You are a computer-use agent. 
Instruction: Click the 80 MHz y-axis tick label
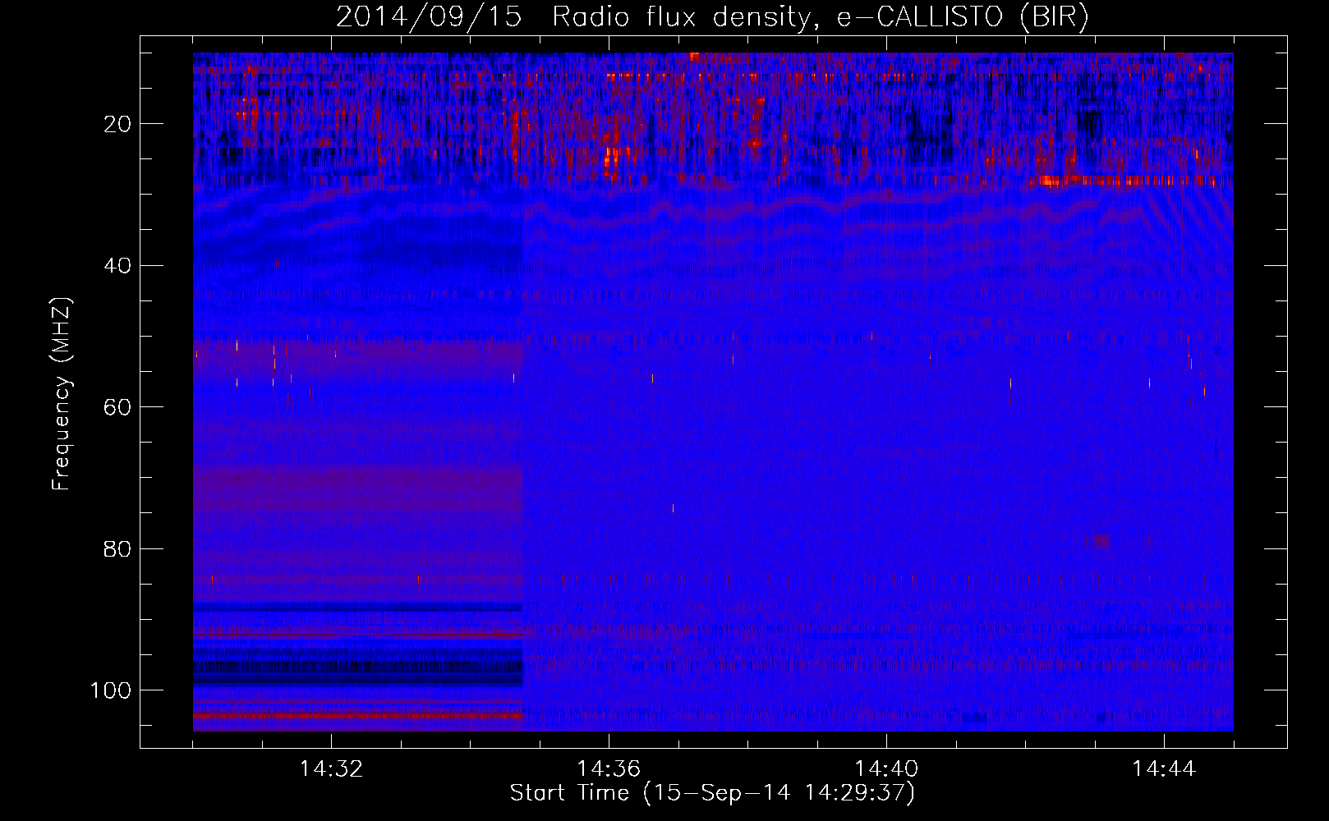pos(118,548)
